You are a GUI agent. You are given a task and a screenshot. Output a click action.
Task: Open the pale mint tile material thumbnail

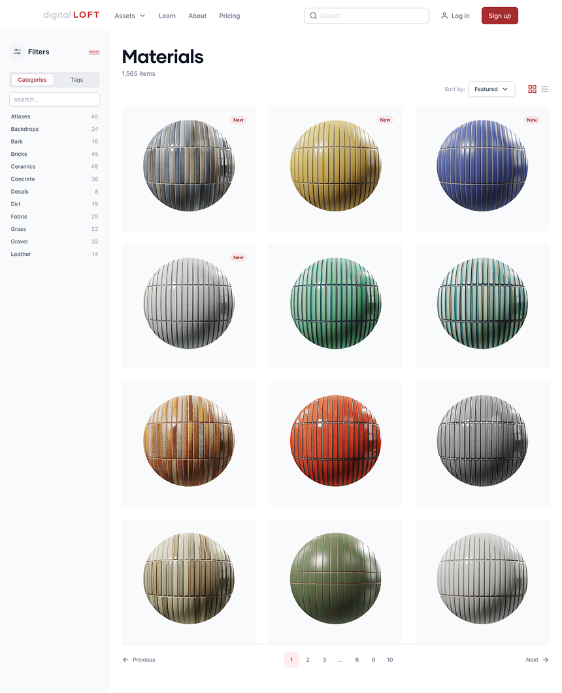point(482,306)
